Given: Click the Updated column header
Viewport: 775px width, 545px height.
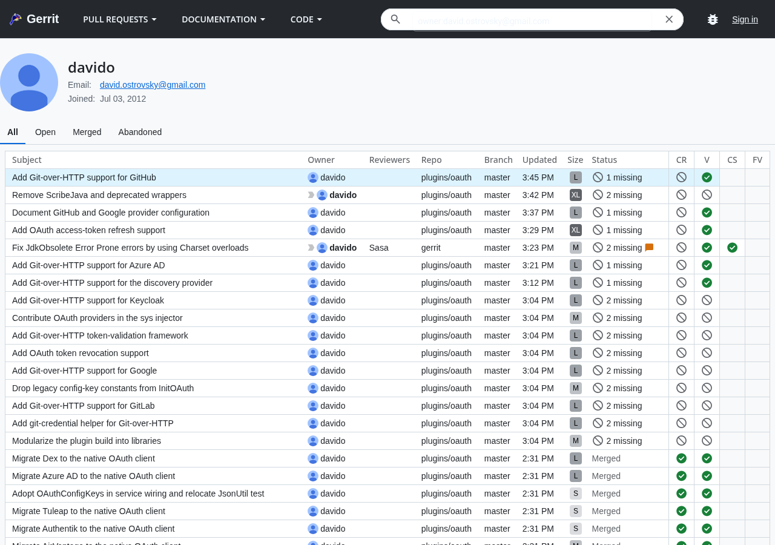Looking at the screenshot, I should pos(539,160).
